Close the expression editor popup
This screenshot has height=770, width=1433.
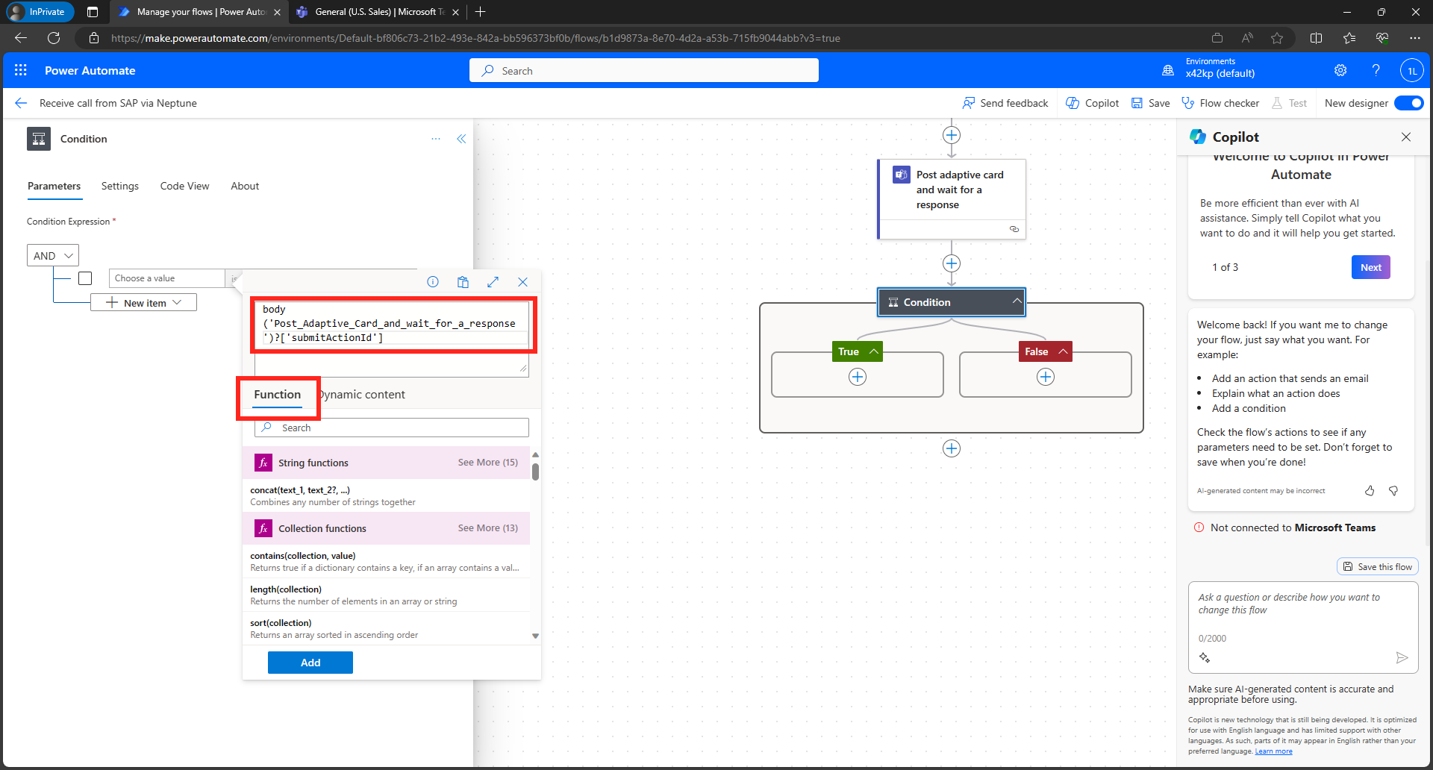[522, 282]
